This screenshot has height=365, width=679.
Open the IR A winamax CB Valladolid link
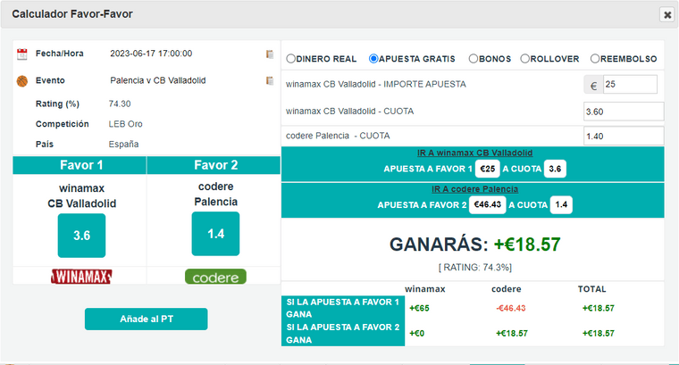pyautogui.click(x=474, y=153)
